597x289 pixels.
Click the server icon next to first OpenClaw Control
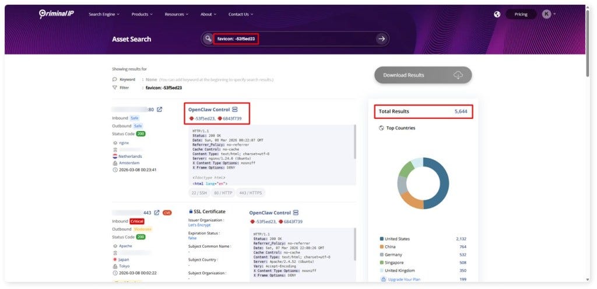click(235, 110)
